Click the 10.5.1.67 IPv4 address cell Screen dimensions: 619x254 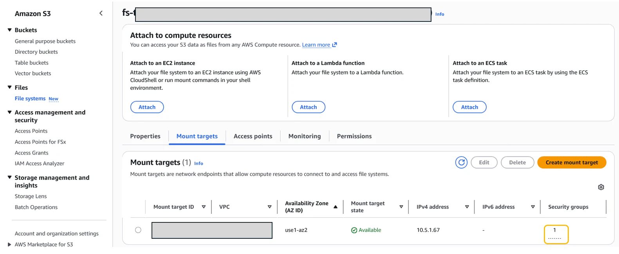(428, 230)
